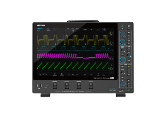Image resolution: width=166 pixels, height=117 pixels.
Task: Click the large horizontal Scale knob
Action: 122,60
